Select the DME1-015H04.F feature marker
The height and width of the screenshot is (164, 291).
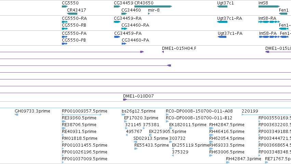coord(163,52)
